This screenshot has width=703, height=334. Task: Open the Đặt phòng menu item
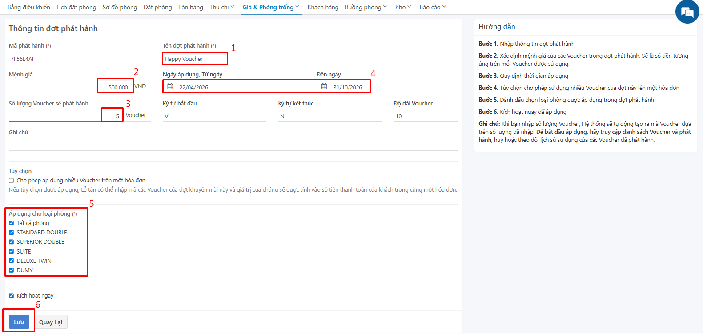158,7
